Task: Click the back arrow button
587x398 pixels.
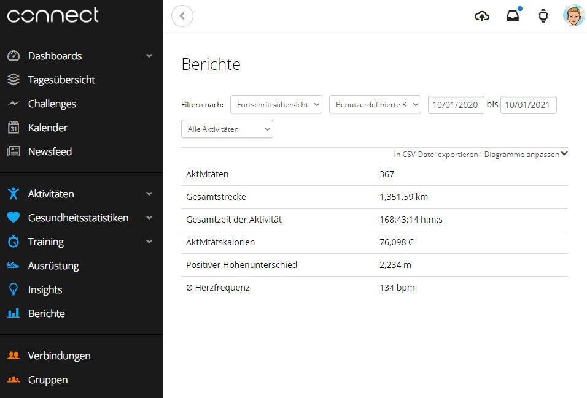Action: point(182,16)
